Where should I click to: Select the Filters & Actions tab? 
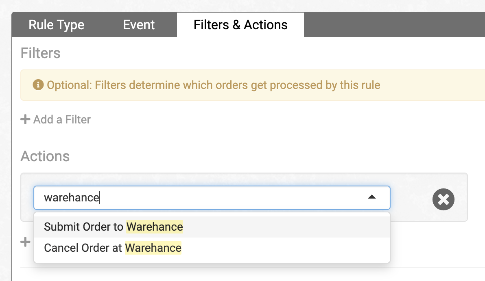(x=240, y=25)
